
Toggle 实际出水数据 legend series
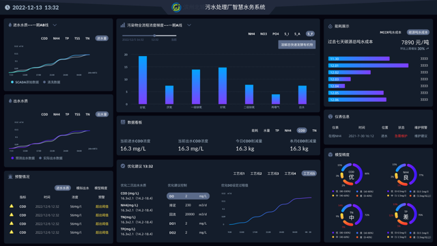point(51,158)
